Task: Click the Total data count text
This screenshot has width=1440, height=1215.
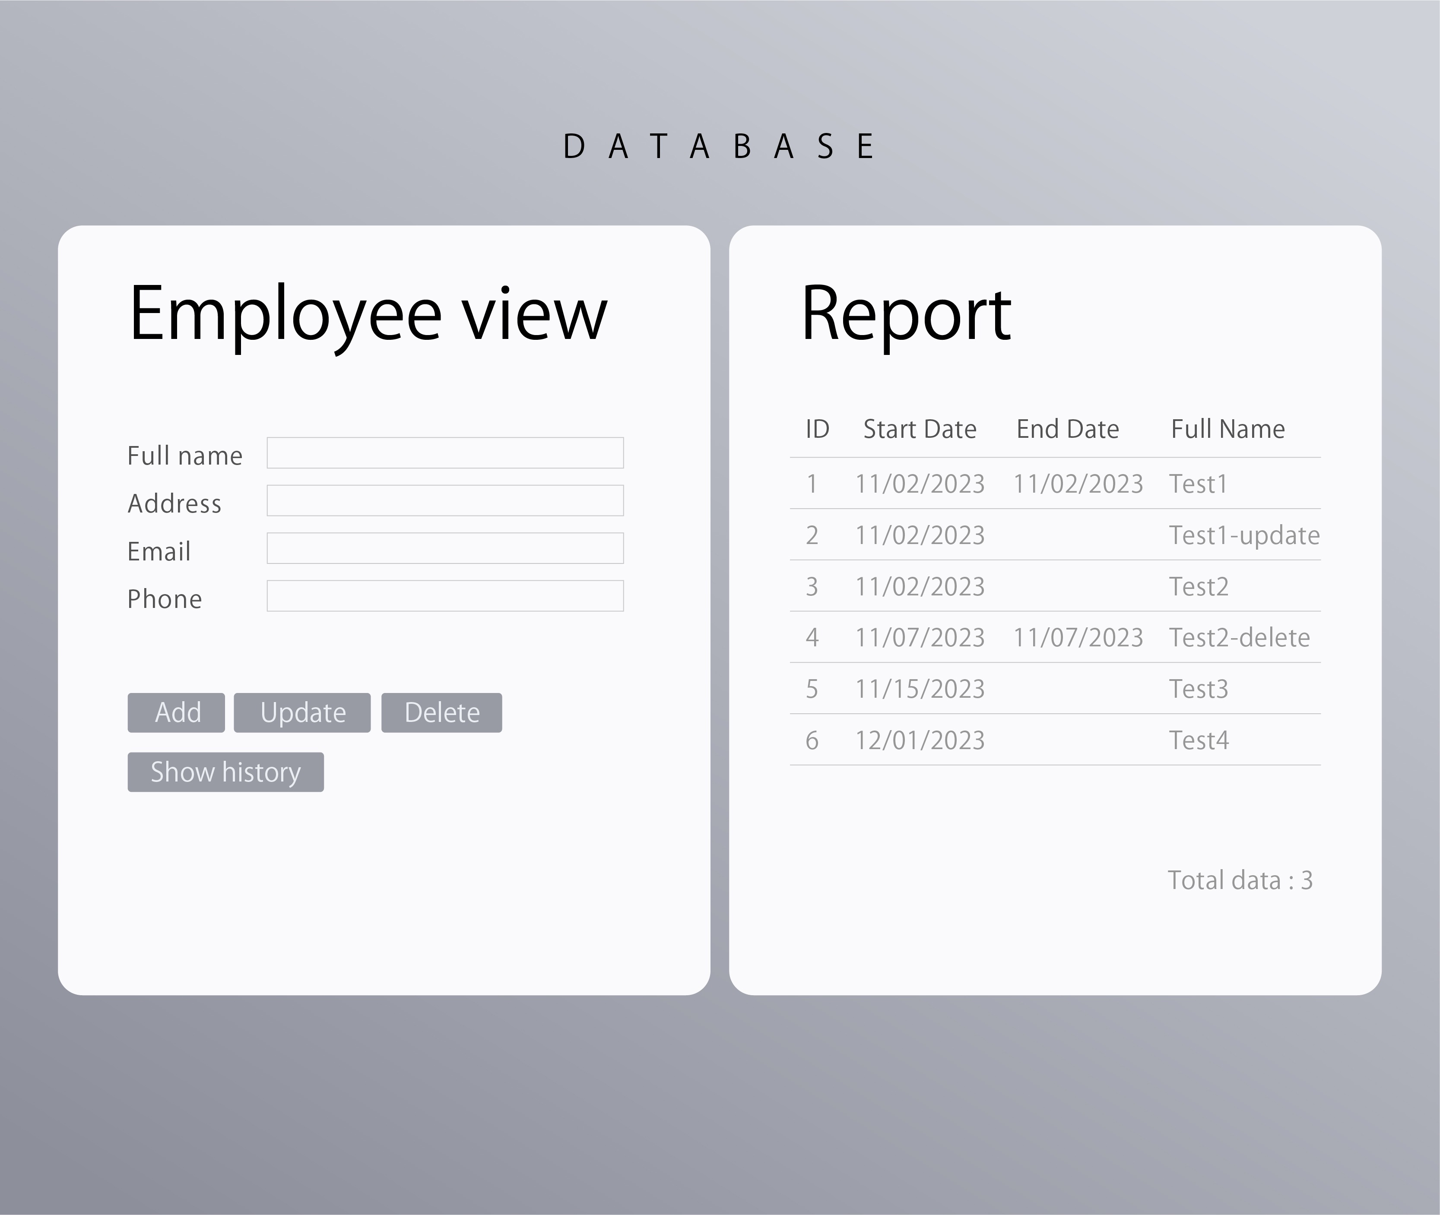Action: 1240,880
